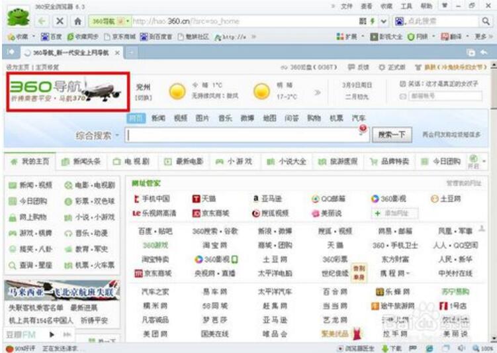This screenshot has height=353, width=497.
Task: Open the 浏览器医生 status bar item
Action: [x=356, y=348]
